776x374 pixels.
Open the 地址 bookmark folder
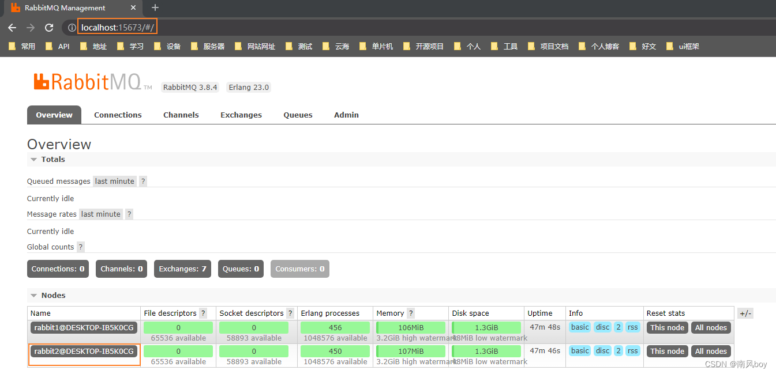tap(94, 46)
